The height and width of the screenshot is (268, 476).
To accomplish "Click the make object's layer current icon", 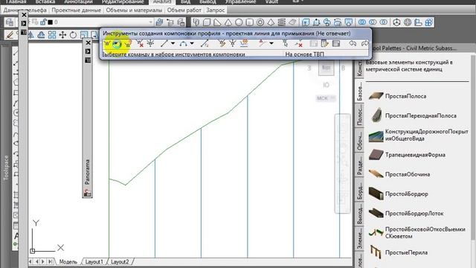I will [159, 22].
